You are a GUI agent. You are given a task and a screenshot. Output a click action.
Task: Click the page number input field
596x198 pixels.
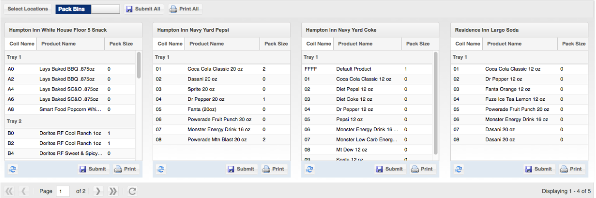[x=63, y=191]
